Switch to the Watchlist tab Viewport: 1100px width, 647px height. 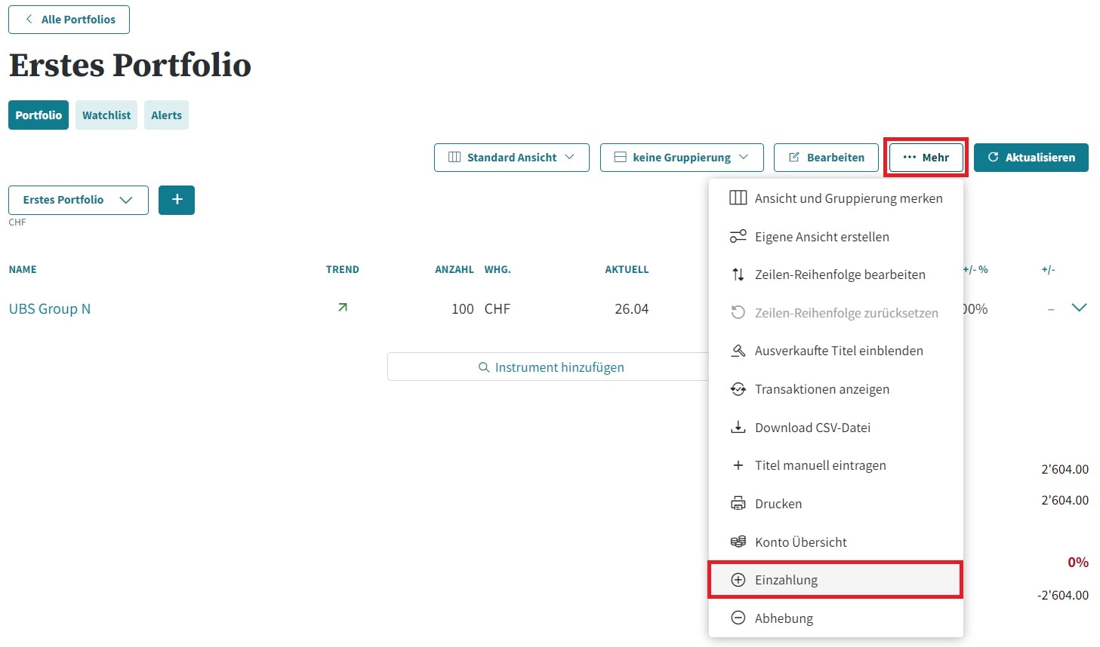coord(106,115)
